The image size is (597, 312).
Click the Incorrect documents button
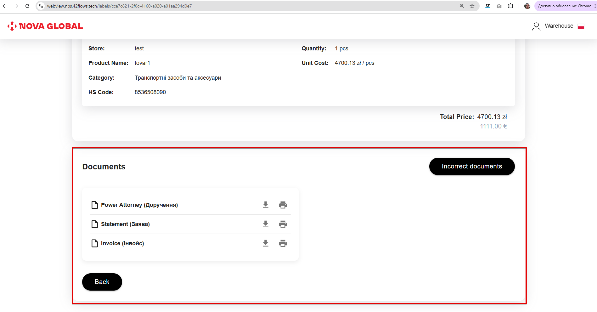pyautogui.click(x=471, y=166)
